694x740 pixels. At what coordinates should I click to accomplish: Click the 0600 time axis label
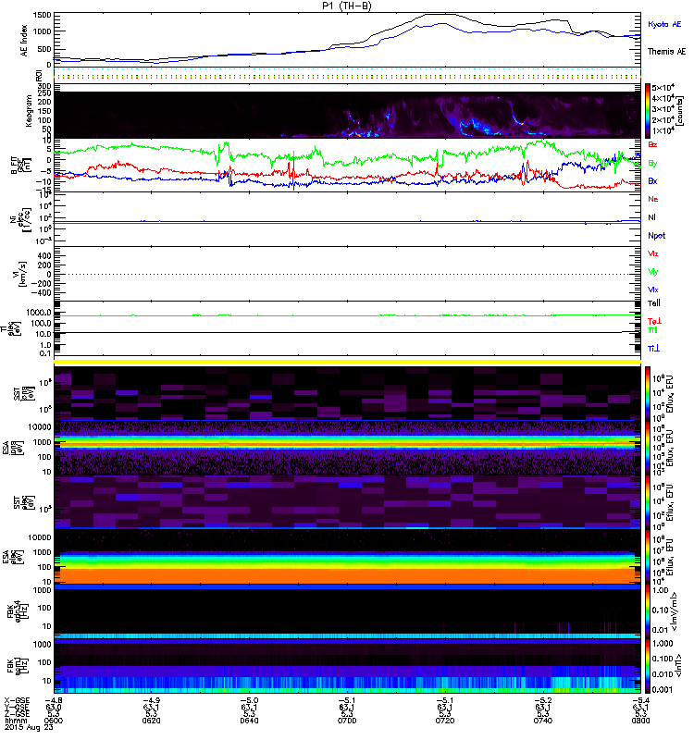point(54,721)
